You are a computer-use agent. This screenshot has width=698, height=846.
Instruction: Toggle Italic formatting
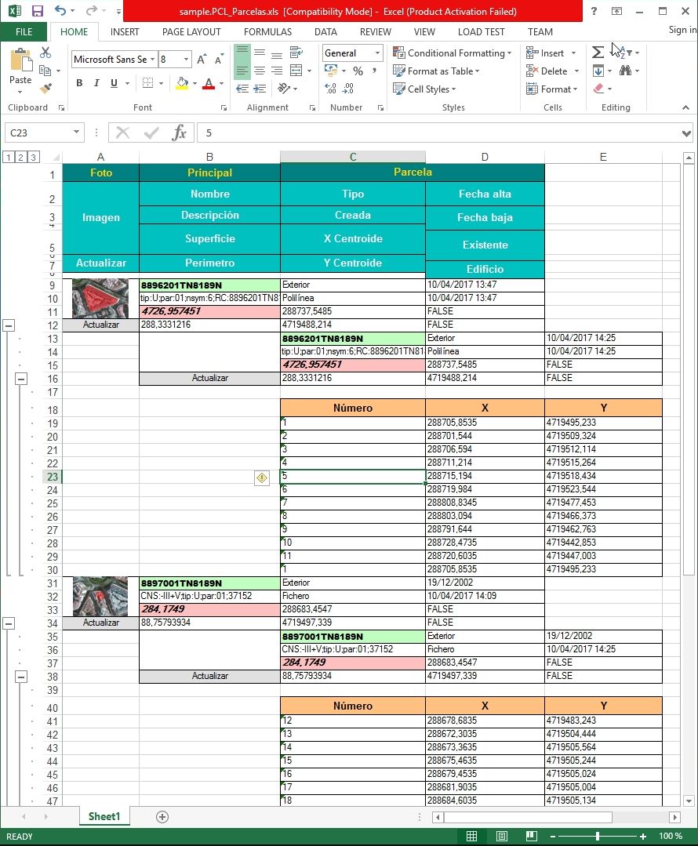96,83
